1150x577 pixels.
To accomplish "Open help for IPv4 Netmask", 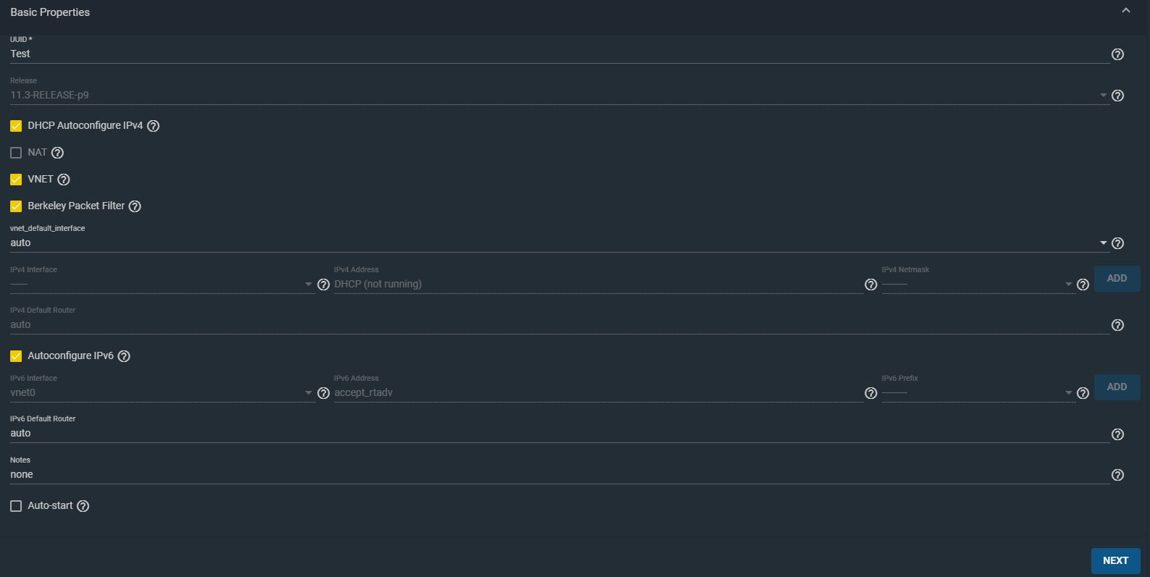I will [x=1083, y=285].
